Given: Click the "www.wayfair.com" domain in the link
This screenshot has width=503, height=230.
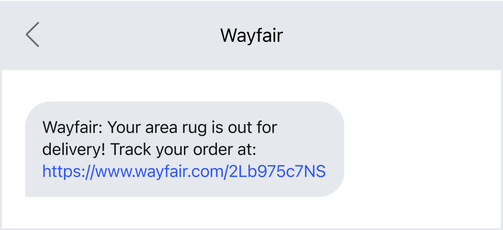Looking at the screenshot, I should (160, 171).
